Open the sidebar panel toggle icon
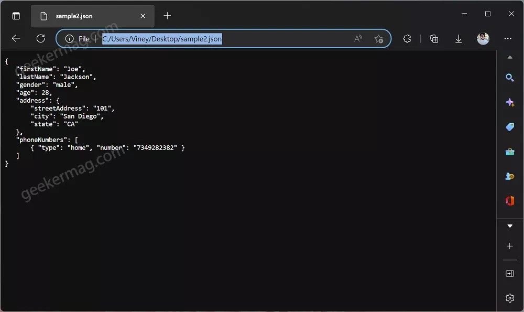The width and height of the screenshot is (524, 312). pos(509,273)
